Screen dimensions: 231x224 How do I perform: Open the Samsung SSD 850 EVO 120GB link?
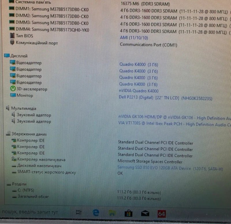pos(170,168)
